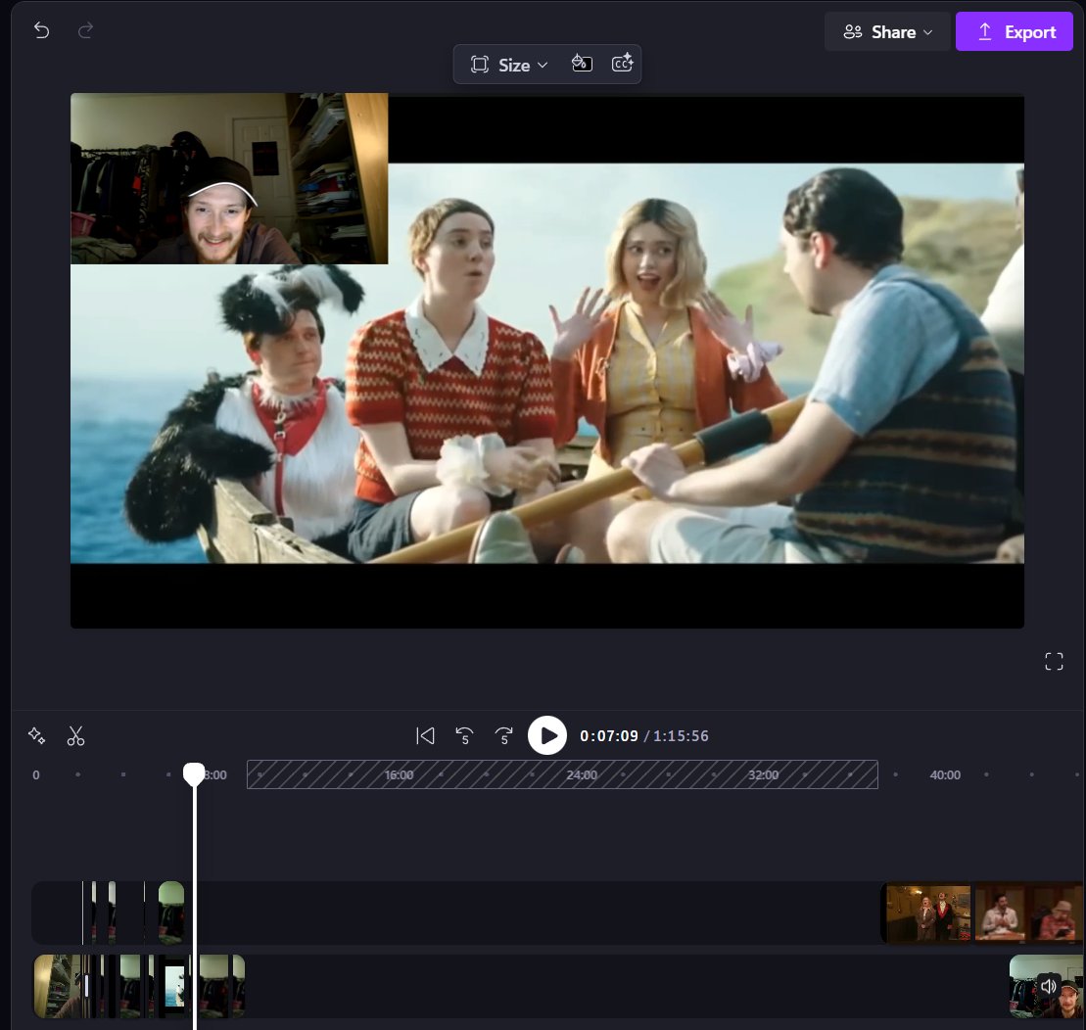The height and width of the screenshot is (1030, 1086).
Task: Open the Share menu
Action: (887, 32)
